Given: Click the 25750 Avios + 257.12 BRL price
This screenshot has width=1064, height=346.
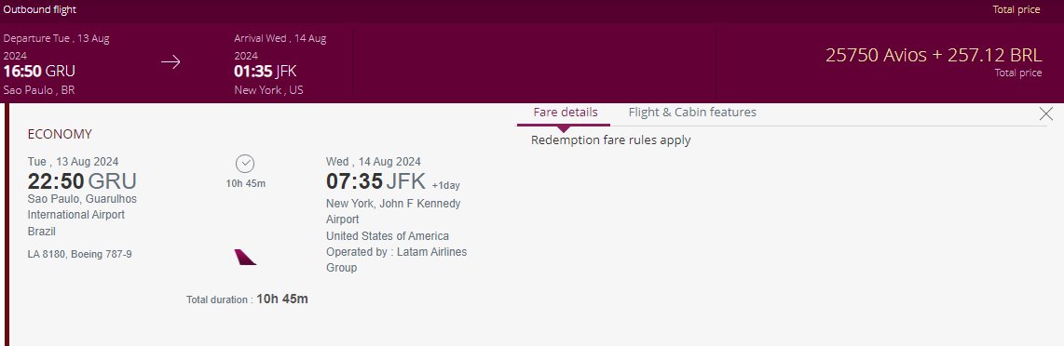Looking at the screenshot, I should click(x=933, y=55).
